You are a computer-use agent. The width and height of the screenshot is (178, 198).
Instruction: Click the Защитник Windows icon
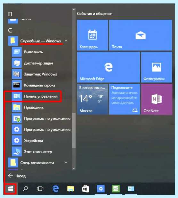coord(17,74)
